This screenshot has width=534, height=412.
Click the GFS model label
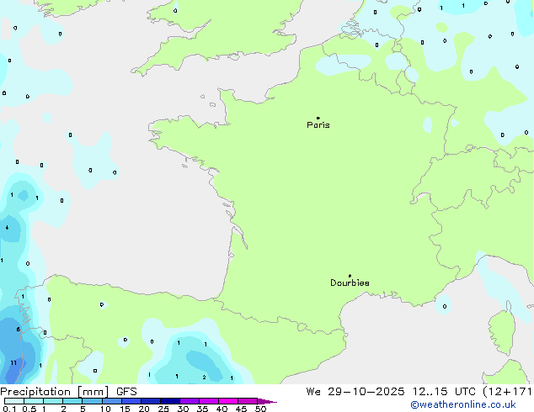(126, 392)
